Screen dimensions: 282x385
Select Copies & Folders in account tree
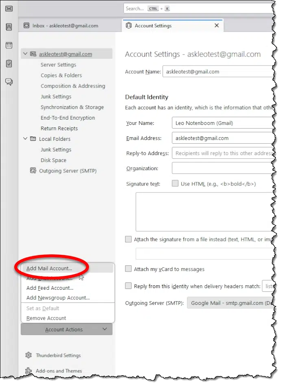(x=61, y=75)
